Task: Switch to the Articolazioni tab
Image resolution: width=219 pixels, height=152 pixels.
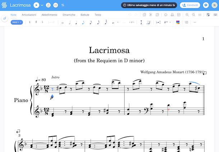Action: [29, 15]
